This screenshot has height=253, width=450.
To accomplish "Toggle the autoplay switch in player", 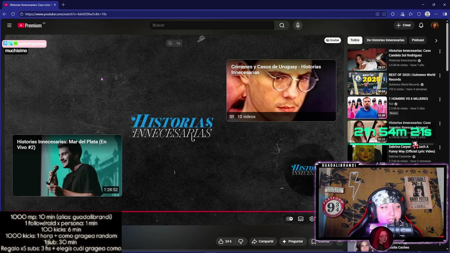I will (289, 219).
